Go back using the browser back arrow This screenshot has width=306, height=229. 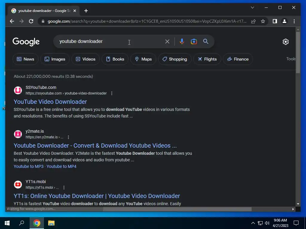12,21
